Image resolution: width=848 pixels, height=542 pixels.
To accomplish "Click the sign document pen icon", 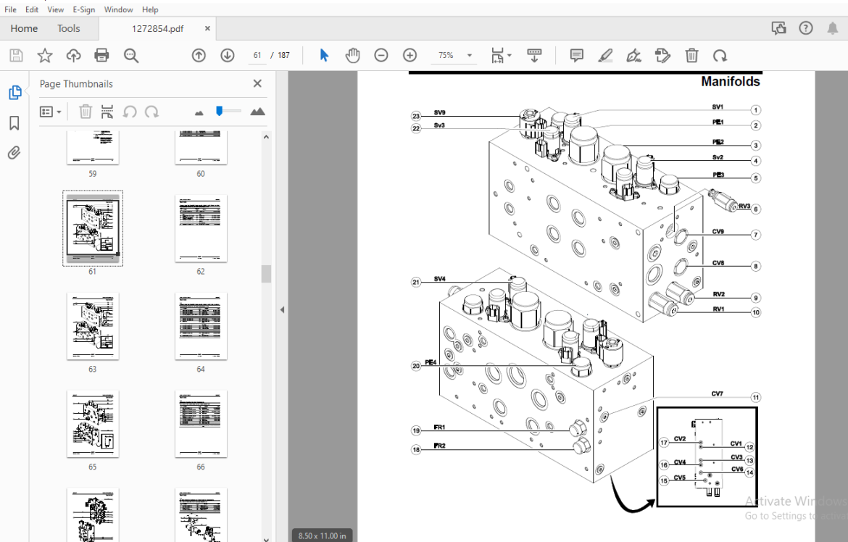I will (x=633, y=55).
